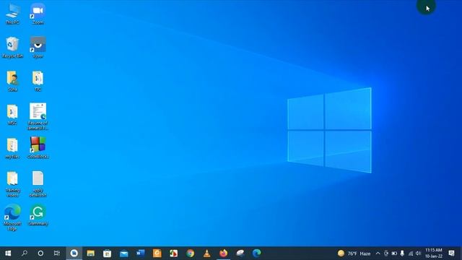This screenshot has width=462, height=260.
Task: Launch Google Chrome from the taskbar
Action: (191, 253)
